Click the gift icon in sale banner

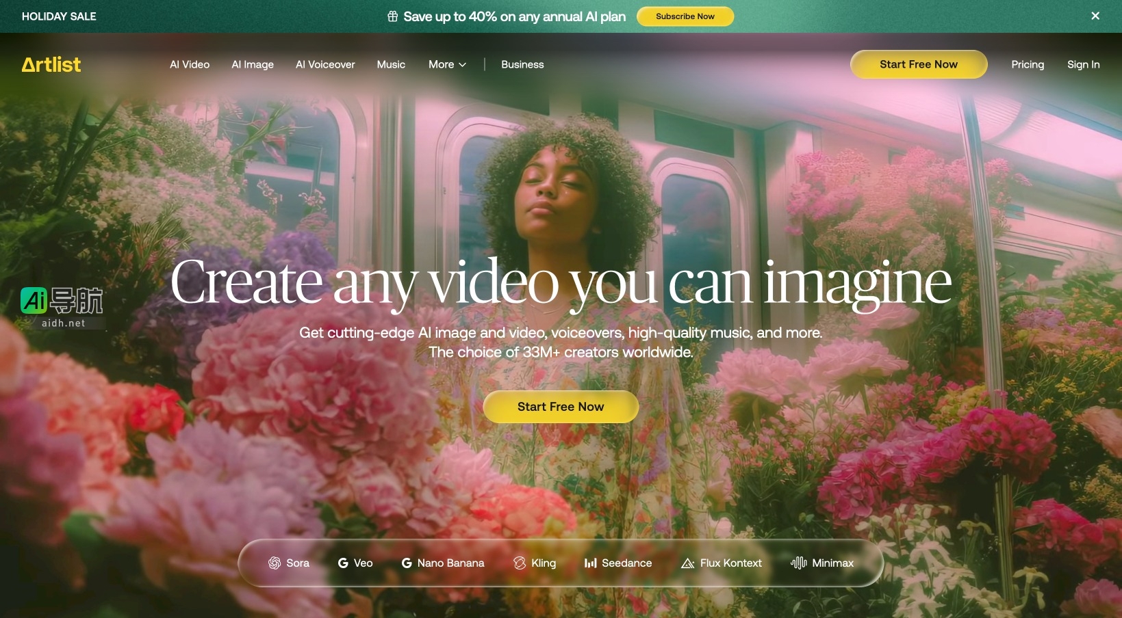pos(393,16)
